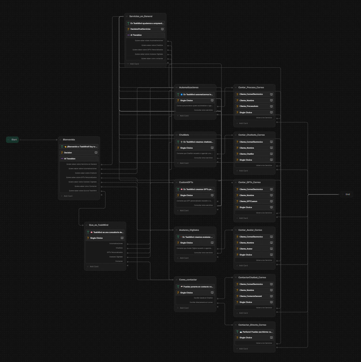This screenshot has width=361, height=362.
Task: Collapse the Bienvenida block header
Action: 61,139
